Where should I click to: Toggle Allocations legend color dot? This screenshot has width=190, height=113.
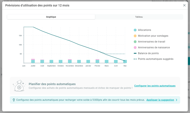(135, 30)
